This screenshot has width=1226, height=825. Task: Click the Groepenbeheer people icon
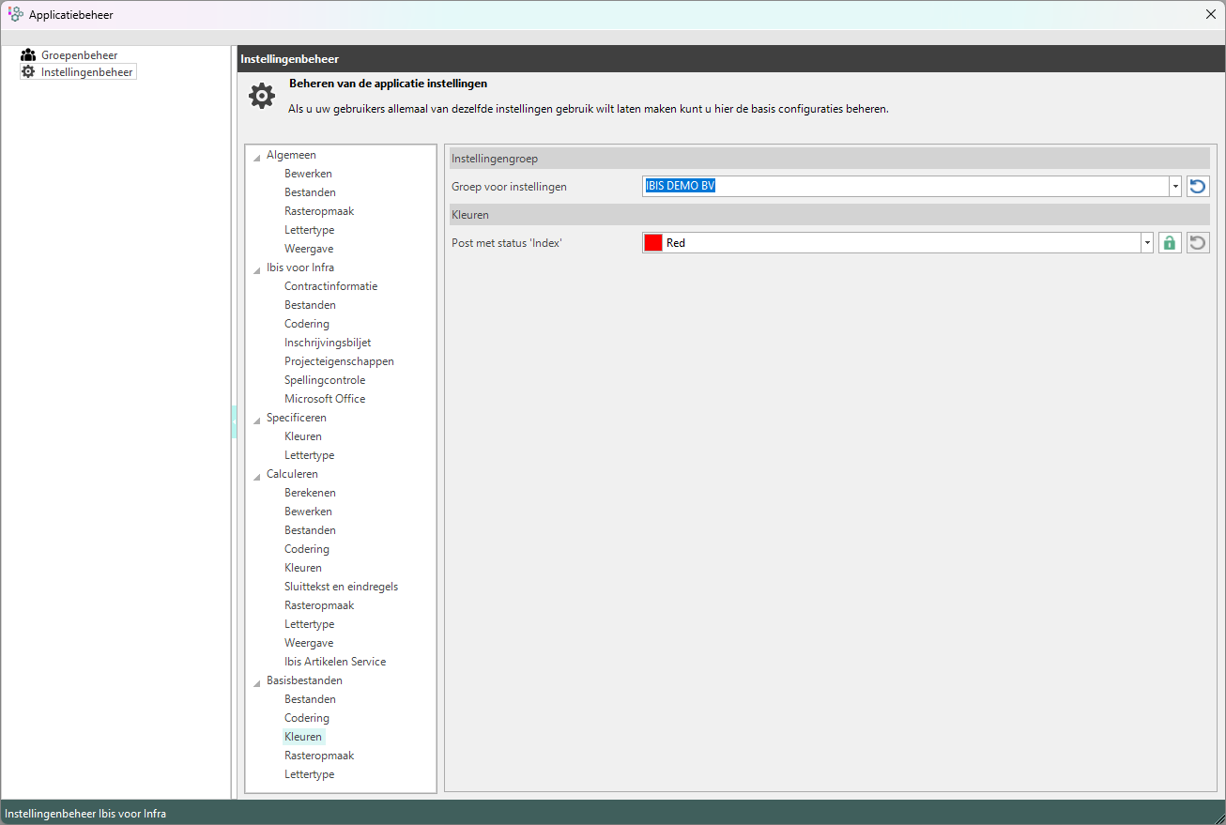(28, 55)
